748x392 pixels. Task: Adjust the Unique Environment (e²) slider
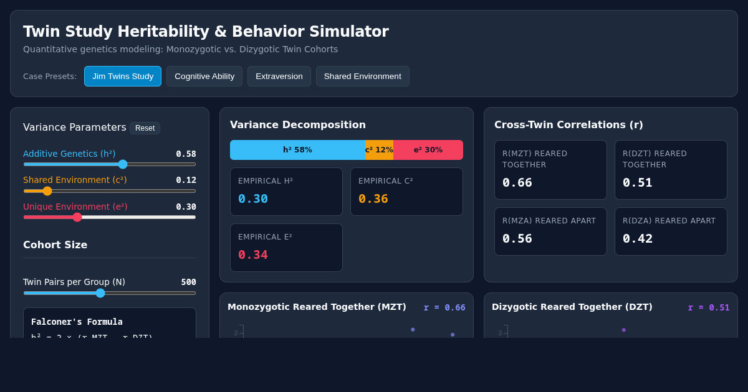coord(110,217)
